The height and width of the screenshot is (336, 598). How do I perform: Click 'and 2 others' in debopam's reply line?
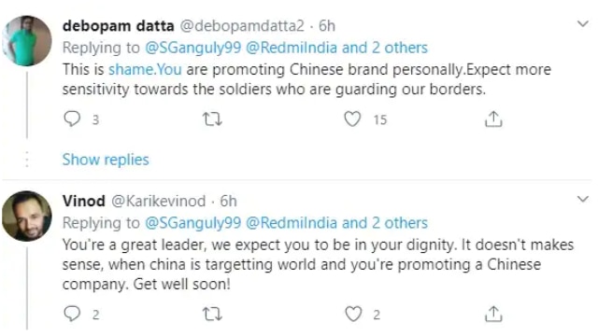[385, 48]
